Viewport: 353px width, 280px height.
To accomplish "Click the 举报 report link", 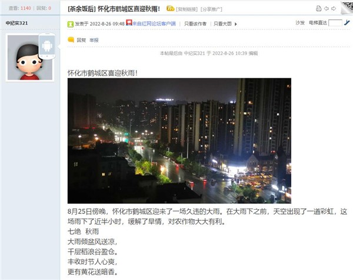I will coord(94,40).
